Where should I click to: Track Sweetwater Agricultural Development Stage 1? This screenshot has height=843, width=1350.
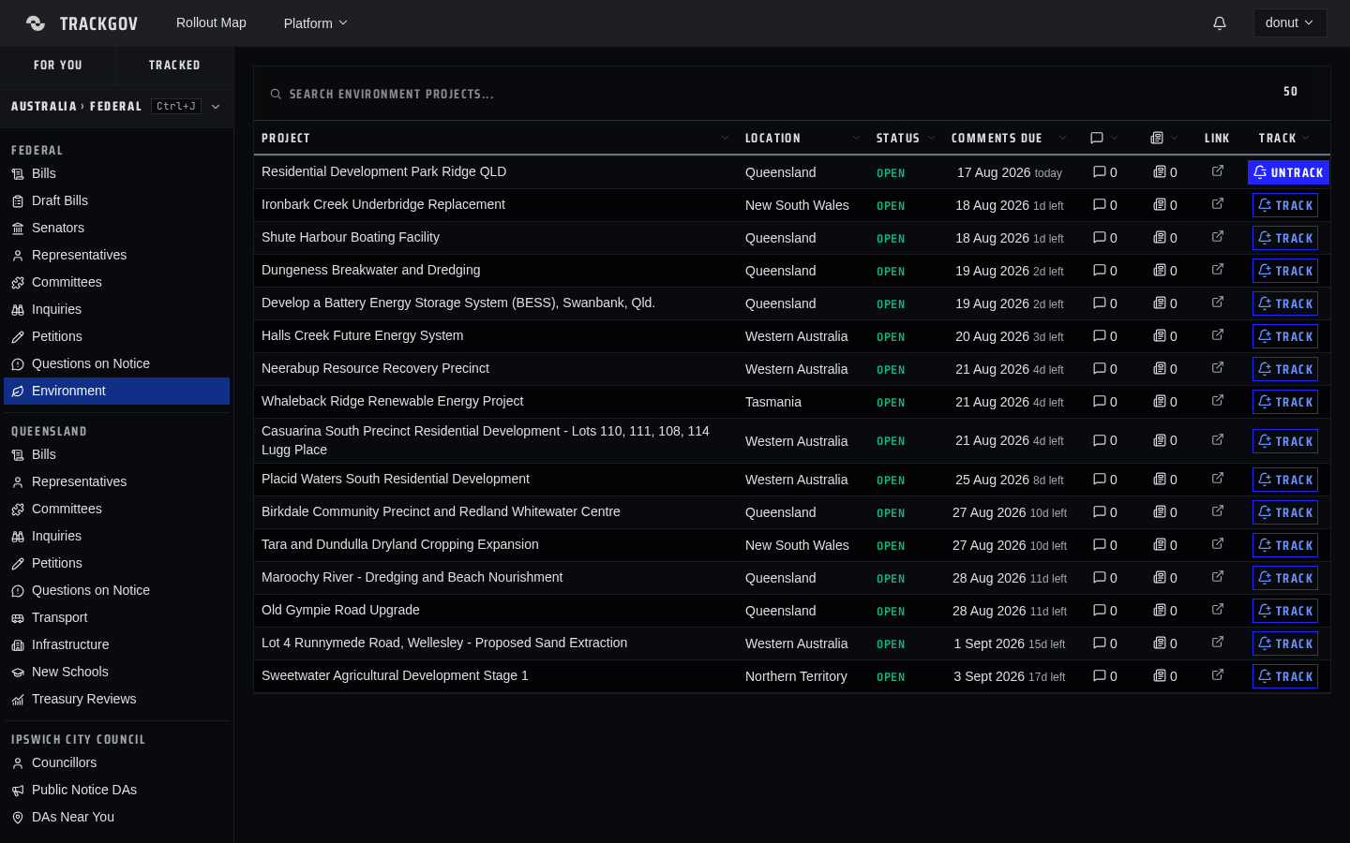[x=1285, y=676]
